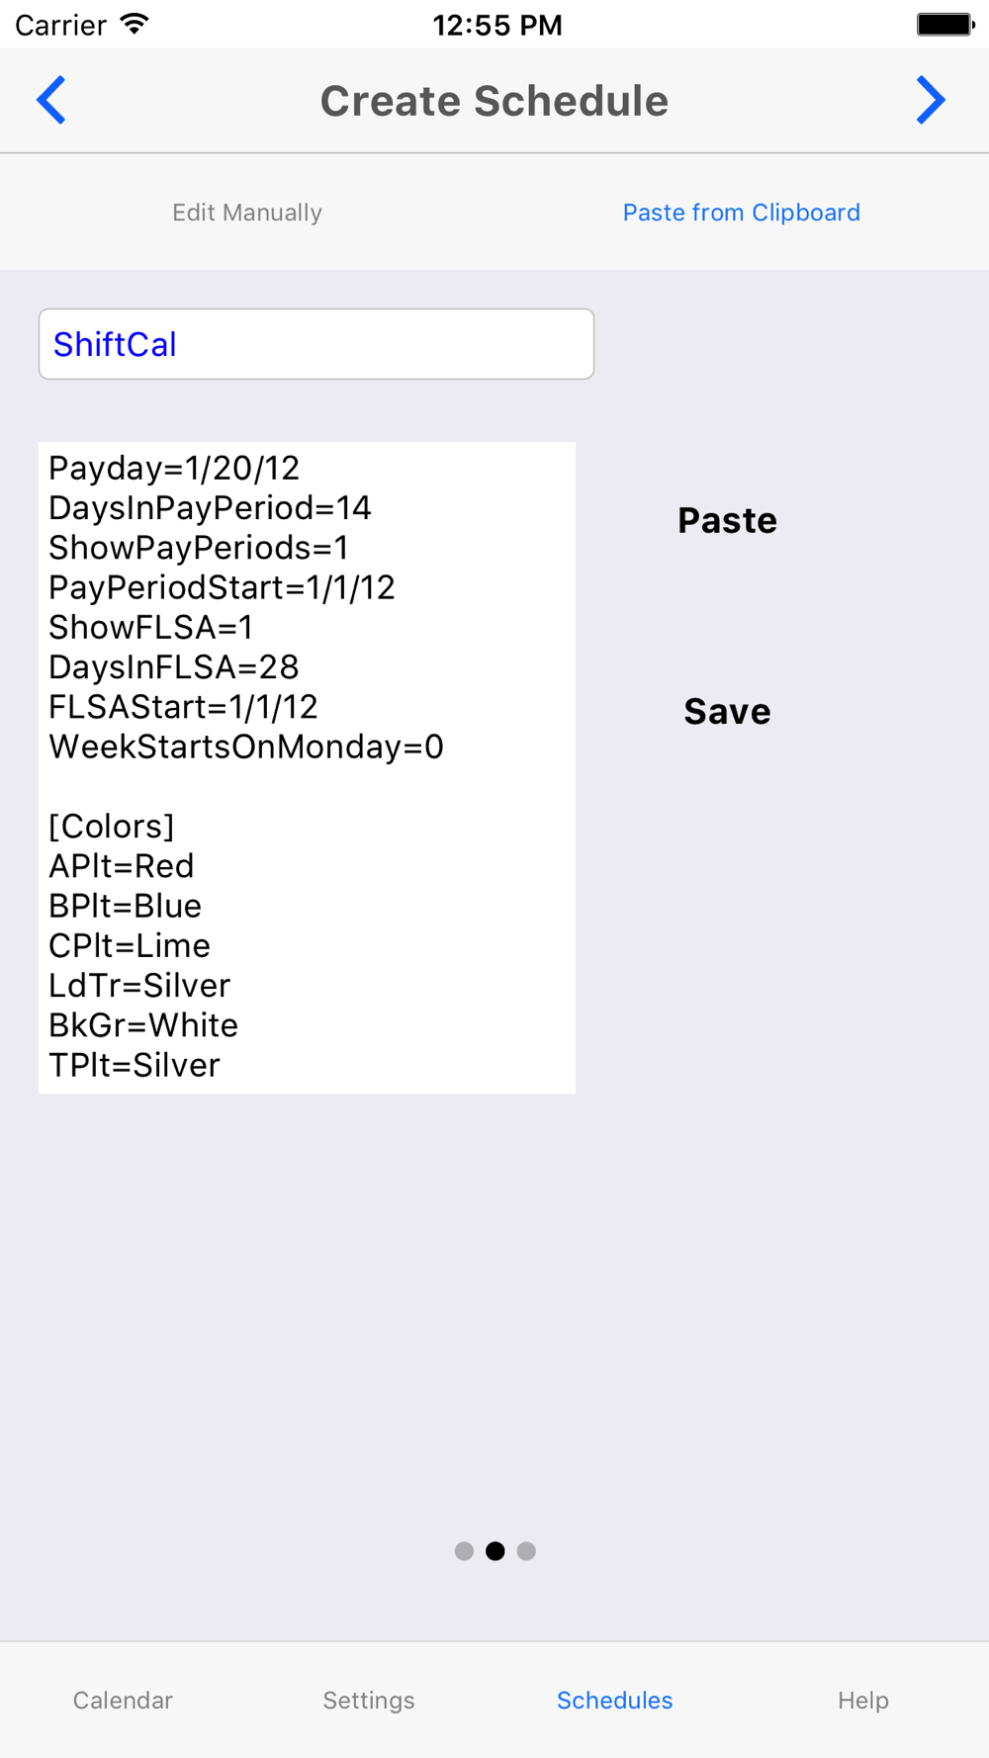
Task: Click the [Colors] section header line
Action: (112, 827)
